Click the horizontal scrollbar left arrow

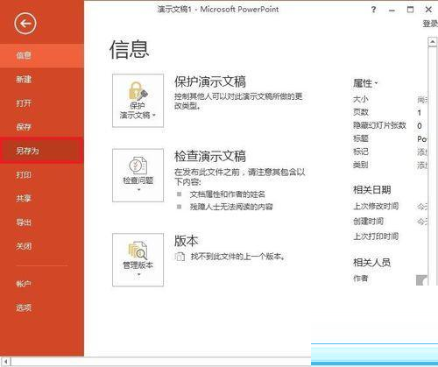click(x=6, y=362)
